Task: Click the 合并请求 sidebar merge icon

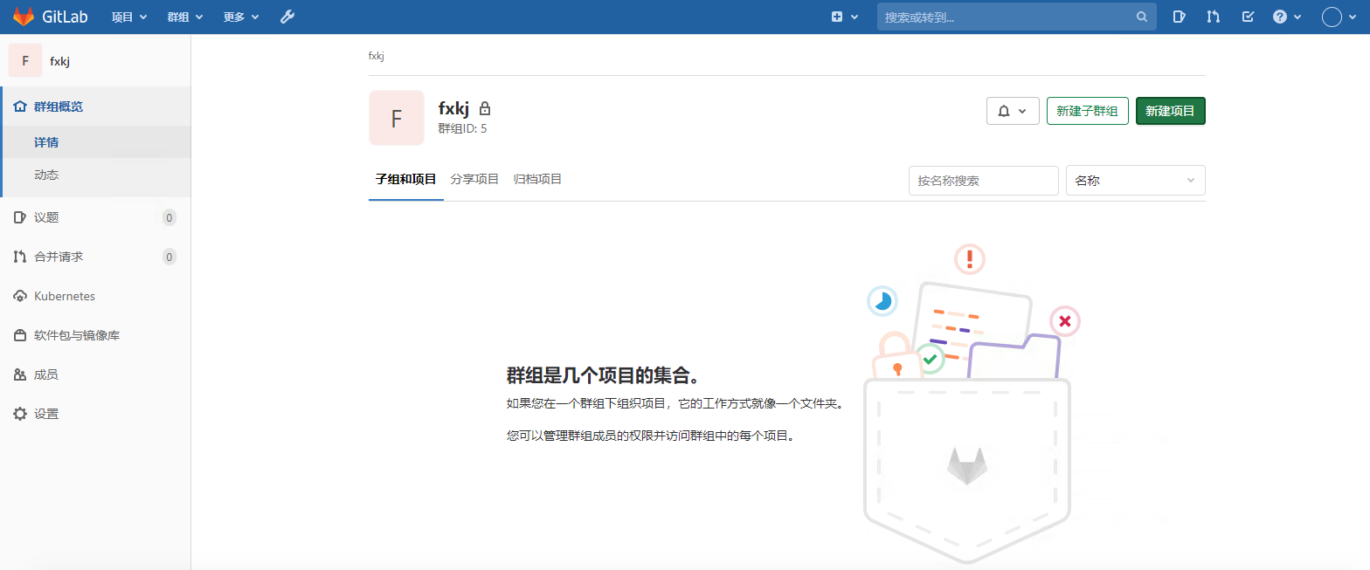Action: point(20,257)
